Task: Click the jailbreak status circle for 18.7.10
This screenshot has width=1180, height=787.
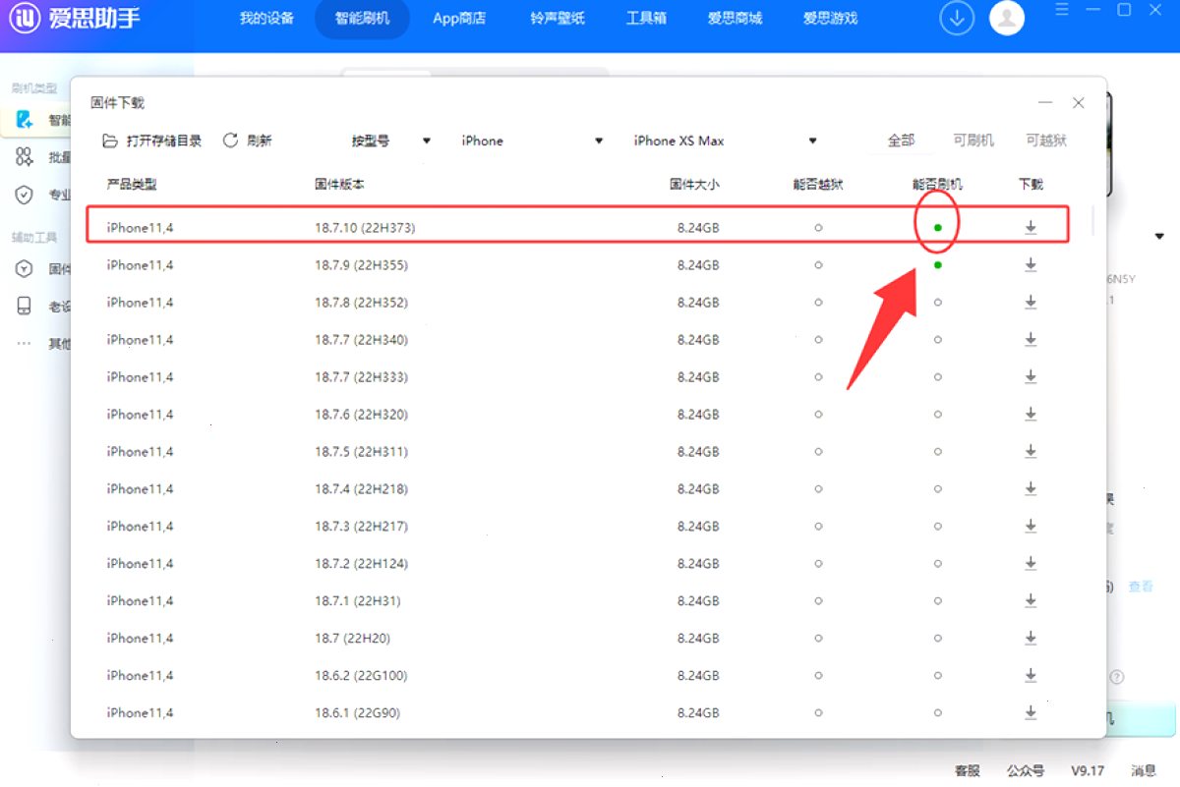Action: tap(818, 228)
